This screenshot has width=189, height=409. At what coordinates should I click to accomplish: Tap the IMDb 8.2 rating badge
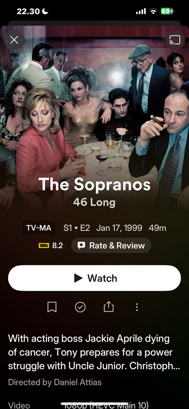(x=51, y=246)
